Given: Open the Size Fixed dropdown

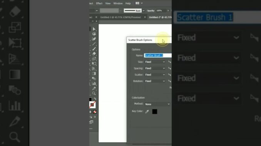Looking at the screenshot, I should pos(155,62).
